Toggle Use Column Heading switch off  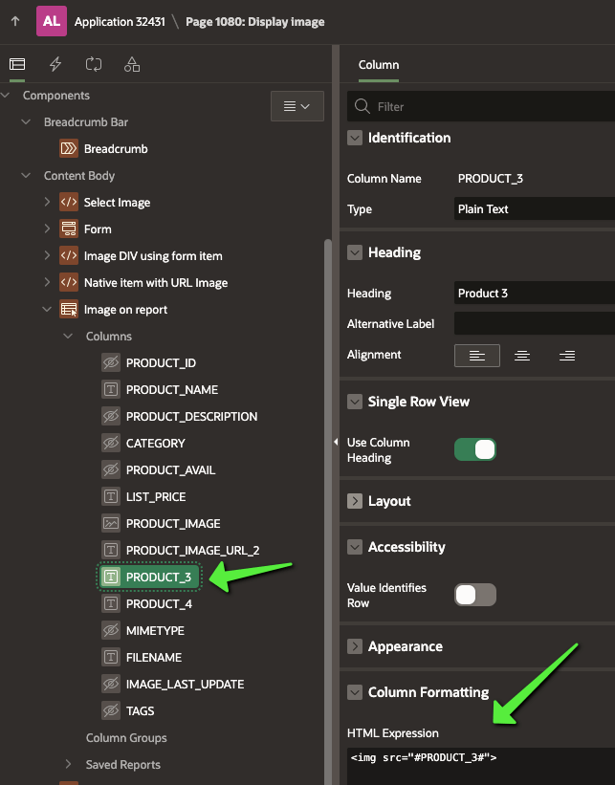474,449
